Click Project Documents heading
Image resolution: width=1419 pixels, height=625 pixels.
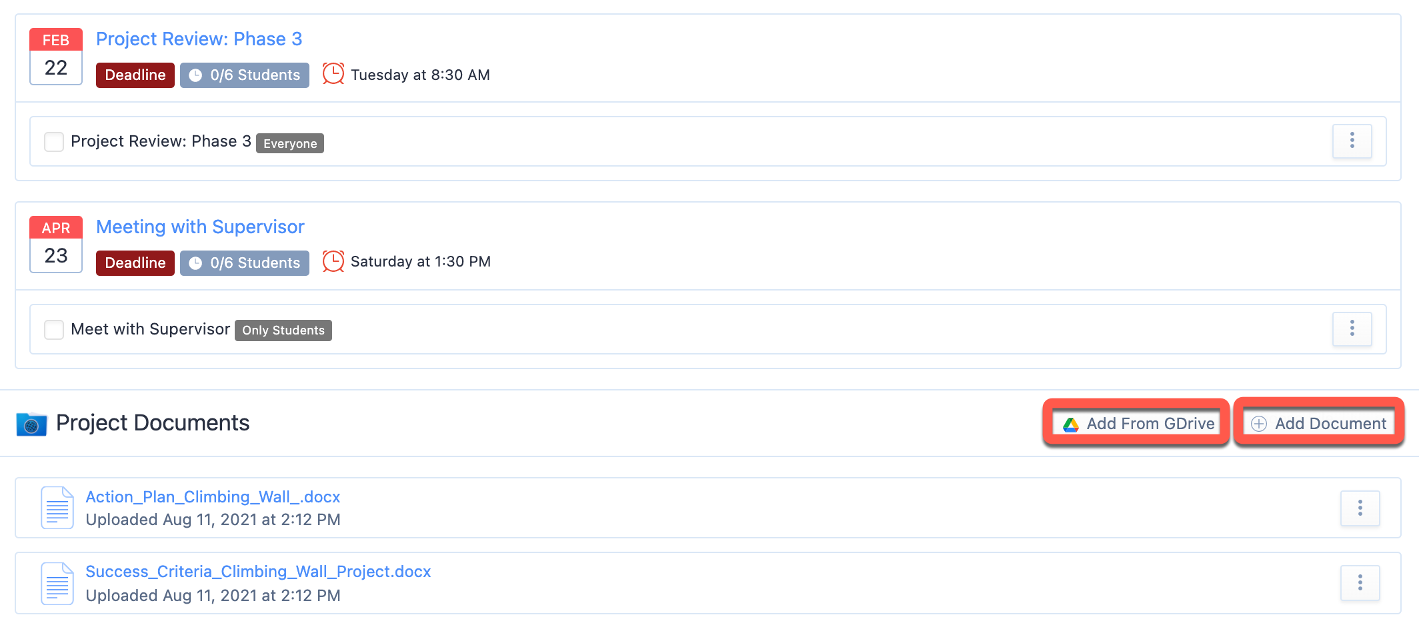coord(153,423)
